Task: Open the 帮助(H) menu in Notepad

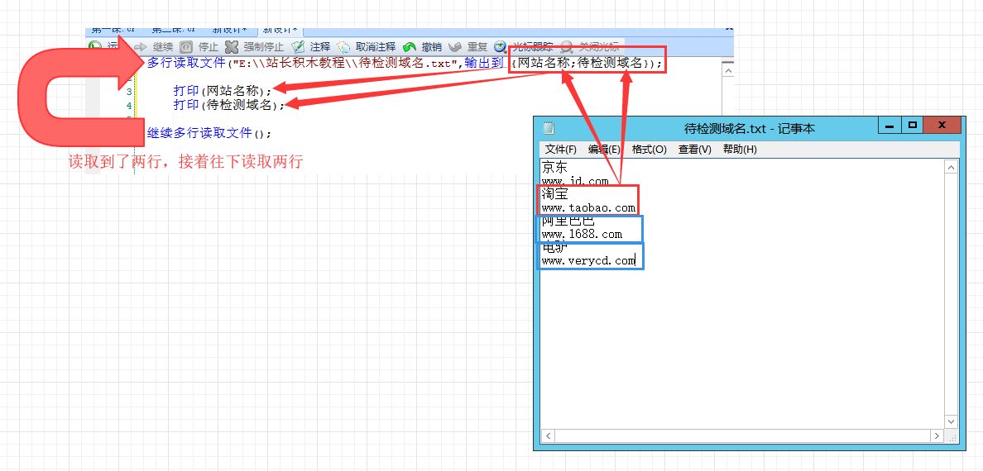Action: pos(739,150)
